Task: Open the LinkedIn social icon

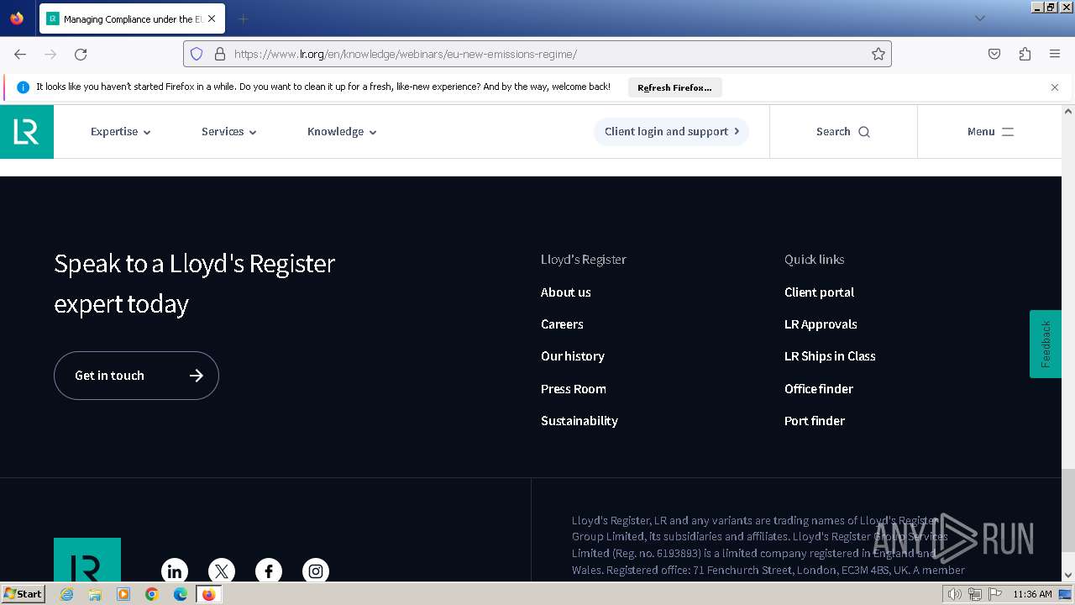Action: tap(175, 571)
